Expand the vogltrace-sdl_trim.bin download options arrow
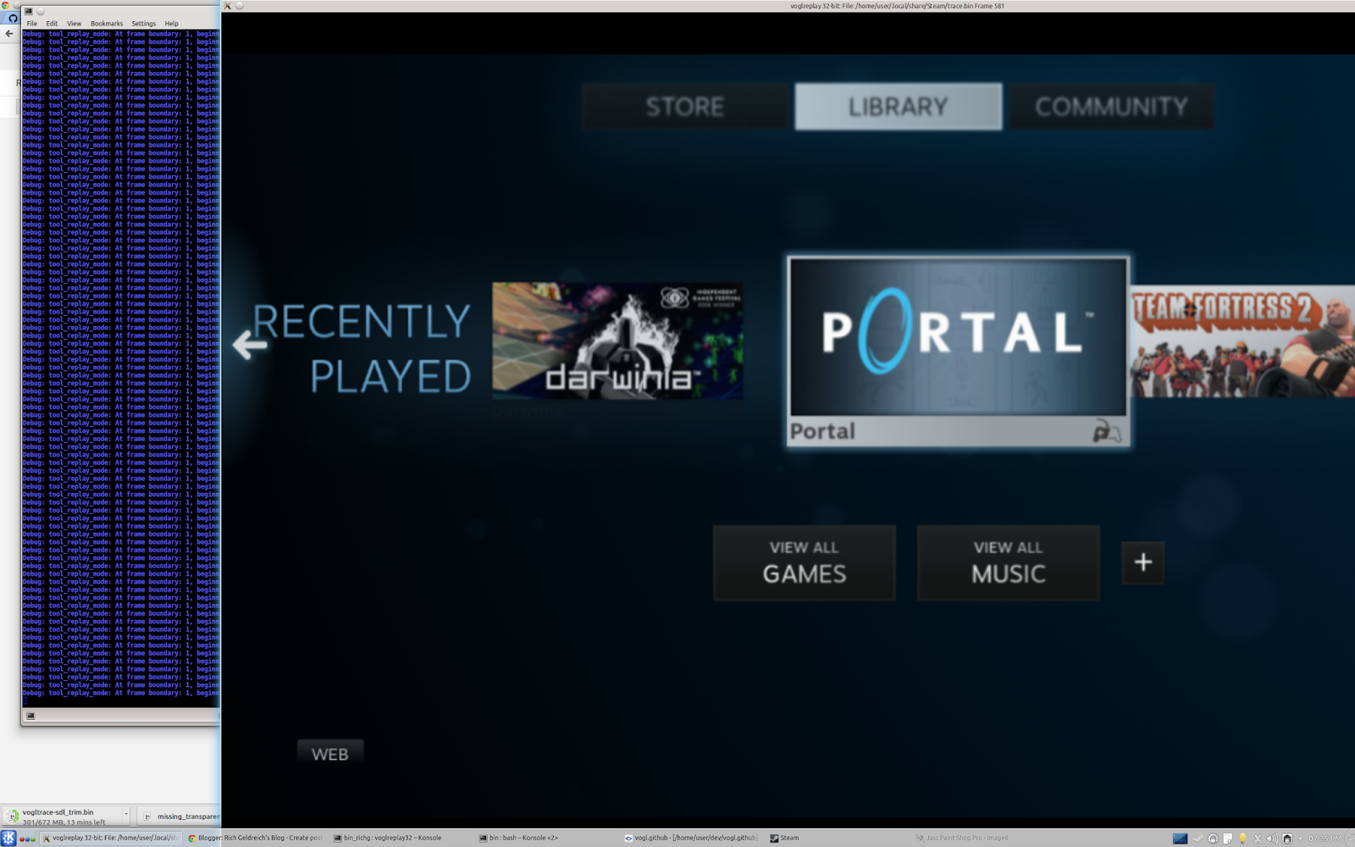This screenshot has height=847, width=1355. [126, 815]
